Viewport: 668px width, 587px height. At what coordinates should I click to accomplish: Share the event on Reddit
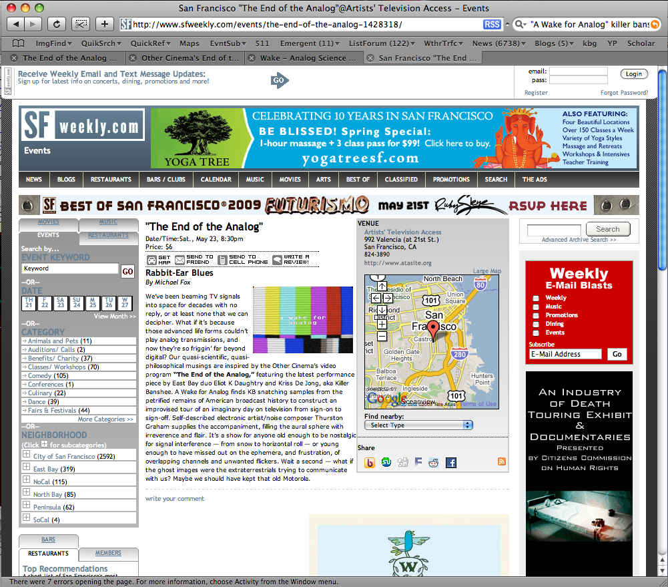[x=434, y=463]
